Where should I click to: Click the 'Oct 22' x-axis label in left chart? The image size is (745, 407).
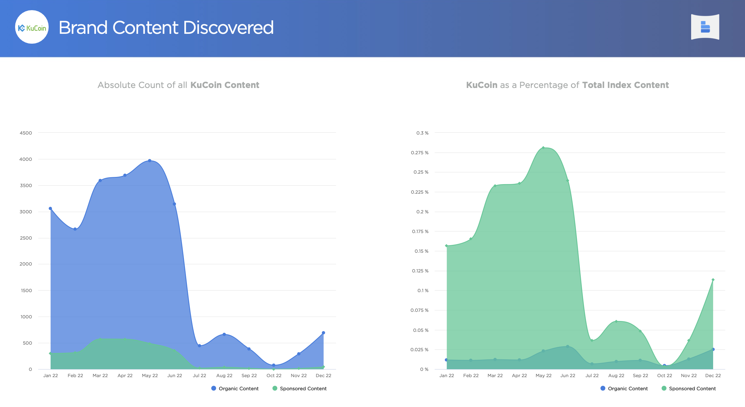click(274, 375)
